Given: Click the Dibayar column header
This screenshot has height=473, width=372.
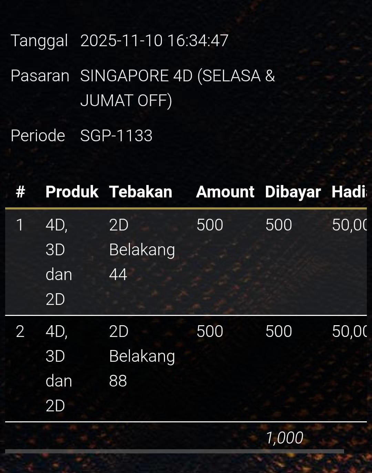Looking at the screenshot, I should point(293,192).
